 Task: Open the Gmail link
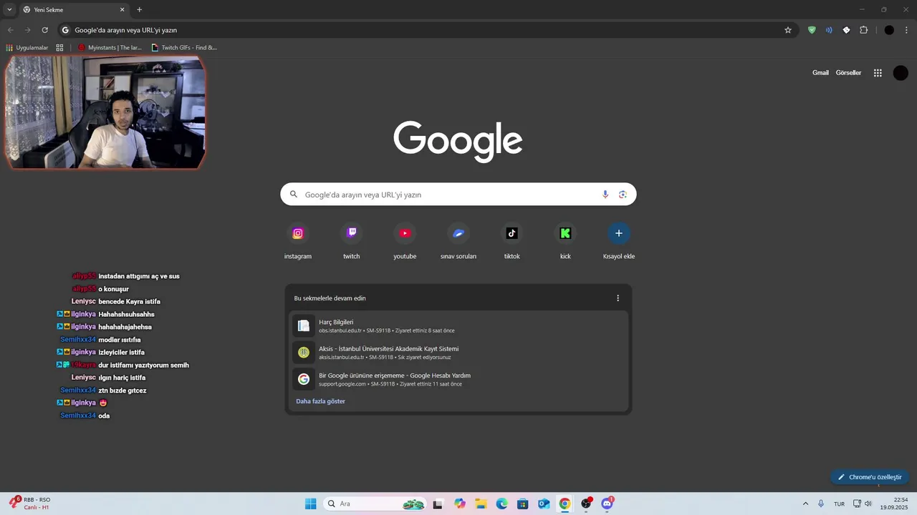coord(820,73)
